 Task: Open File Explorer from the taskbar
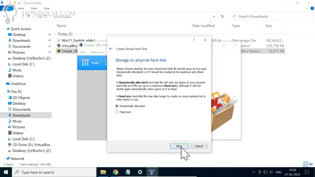coord(103,172)
